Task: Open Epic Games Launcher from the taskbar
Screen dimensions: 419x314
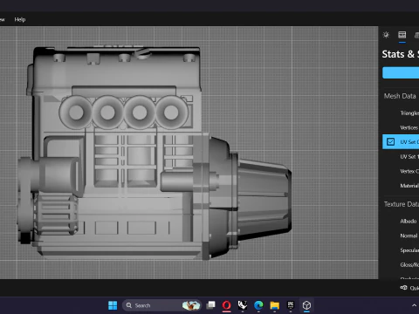Action: point(291,305)
